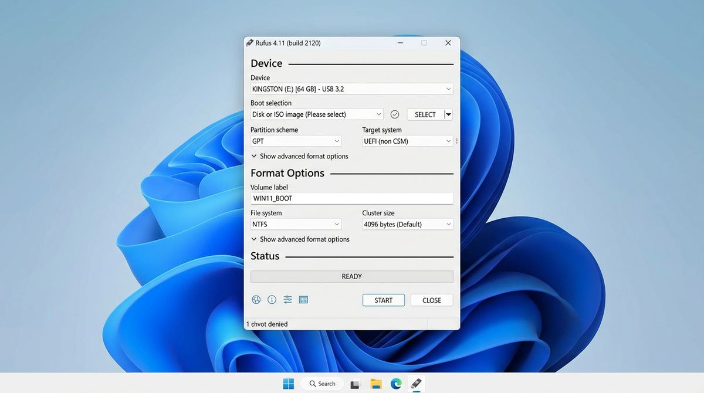
Task: Expand advanced options below Partition scheme
Action: click(x=299, y=157)
